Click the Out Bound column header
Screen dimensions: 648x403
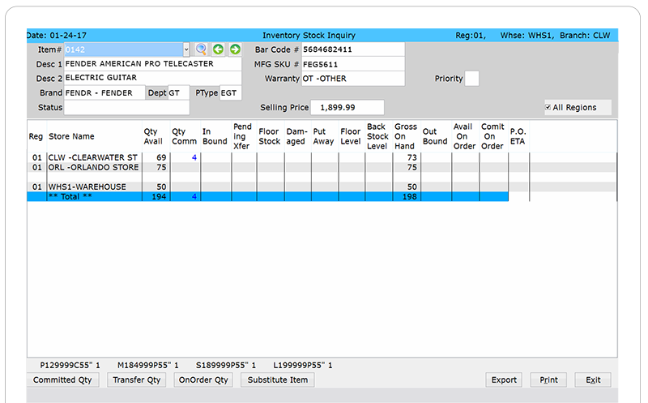click(436, 136)
